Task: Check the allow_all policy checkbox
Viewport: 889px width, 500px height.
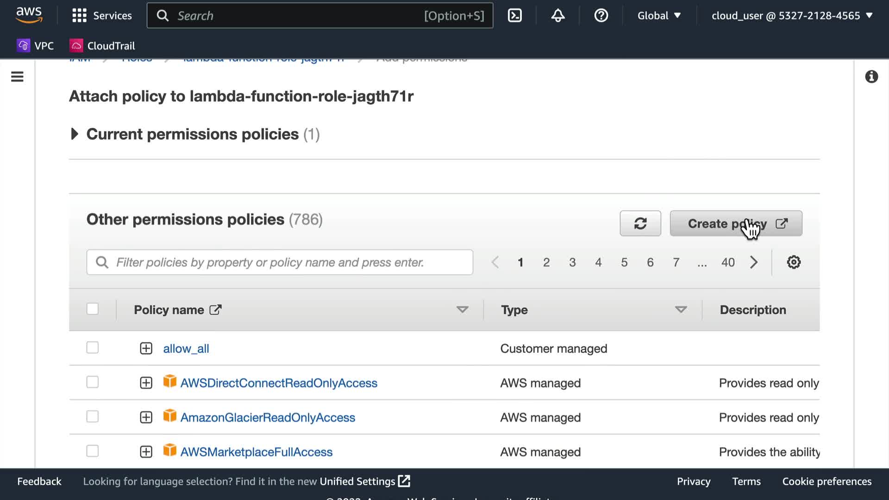Action: pos(93,348)
